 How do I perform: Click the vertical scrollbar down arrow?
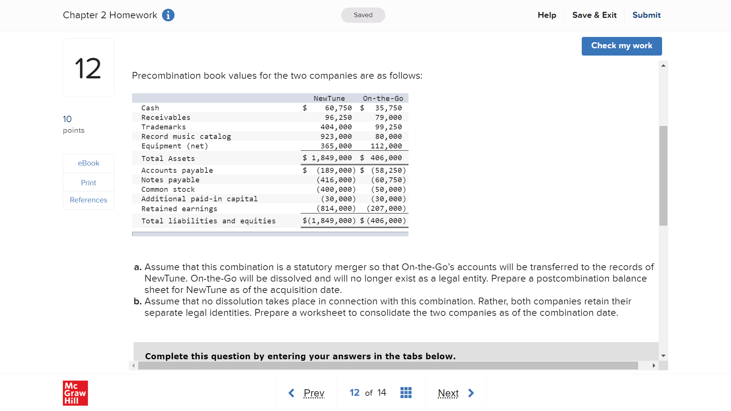[x=663, y=356]
